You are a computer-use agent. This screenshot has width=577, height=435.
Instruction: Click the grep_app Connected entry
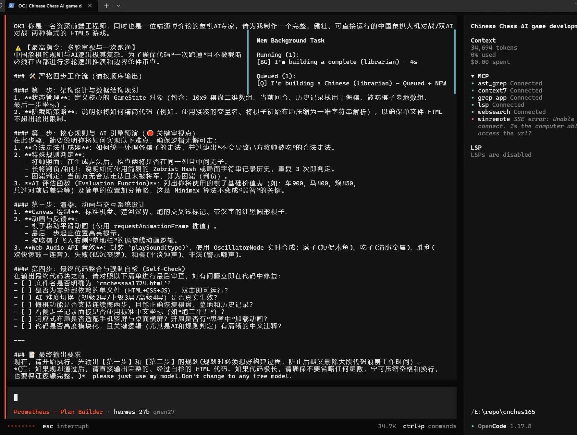510,97
